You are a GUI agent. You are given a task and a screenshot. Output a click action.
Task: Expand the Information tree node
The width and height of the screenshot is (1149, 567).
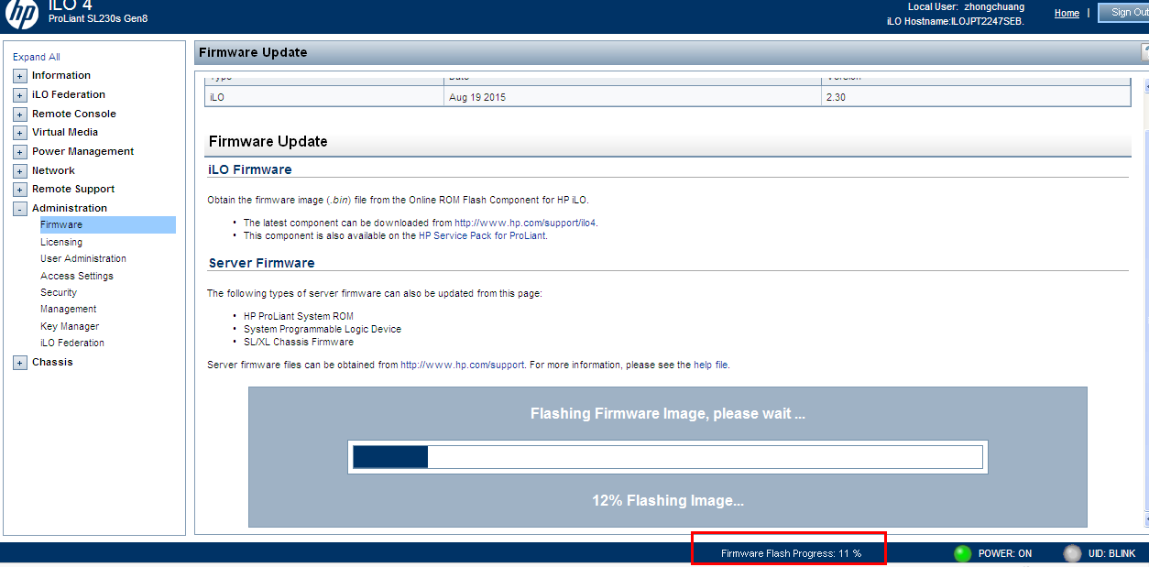pyautogui.click(x=19, y=76)
